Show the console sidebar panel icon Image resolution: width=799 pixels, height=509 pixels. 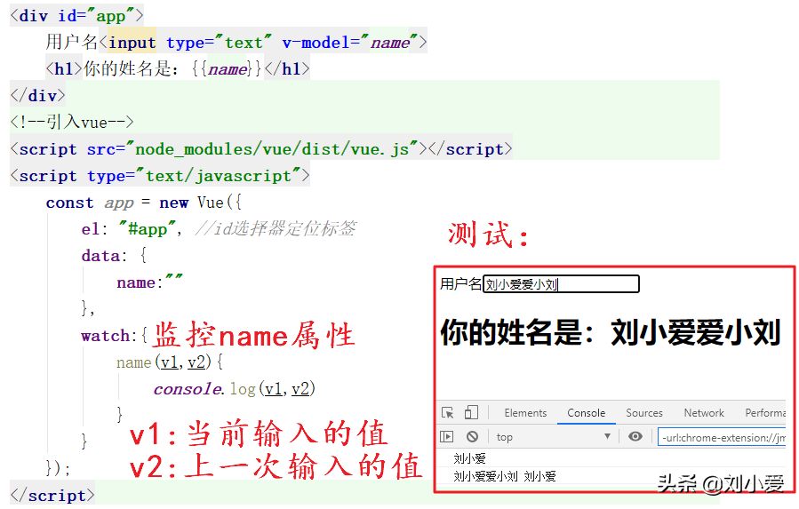click(446, 437)
